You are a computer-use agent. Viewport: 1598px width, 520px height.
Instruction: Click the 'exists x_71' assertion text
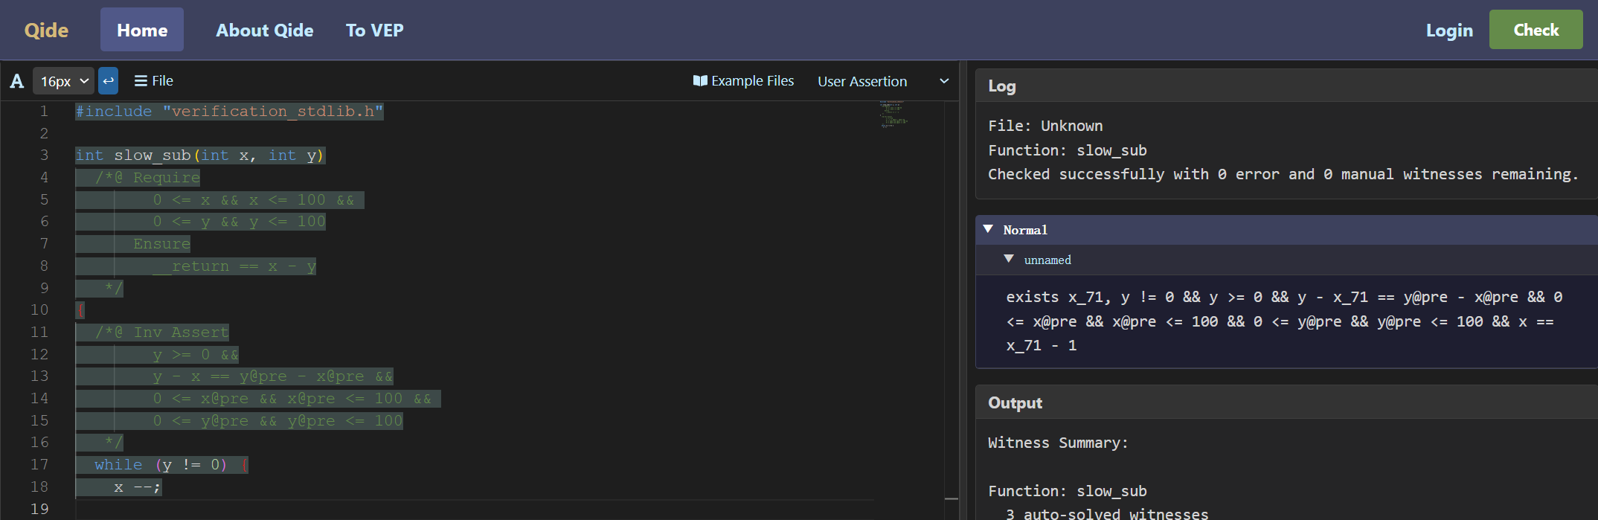(1284, 321)
